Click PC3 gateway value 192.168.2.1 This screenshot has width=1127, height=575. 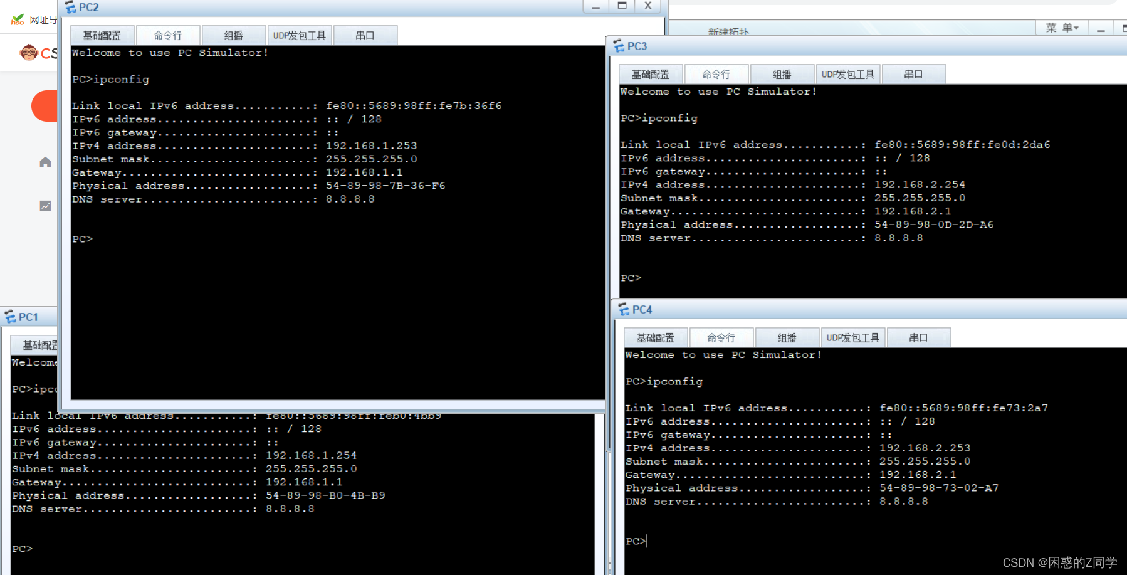pyautogui.click(x=913, y=211)
